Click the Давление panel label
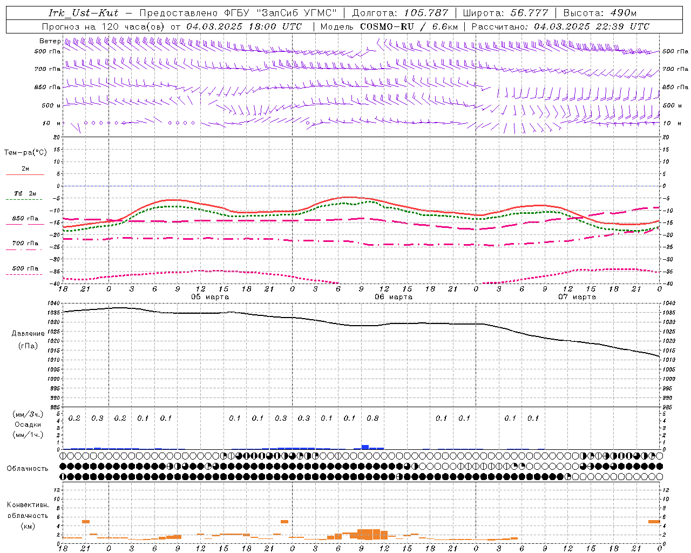This screenshot has width=691, height=553. [x=28, y=334]
